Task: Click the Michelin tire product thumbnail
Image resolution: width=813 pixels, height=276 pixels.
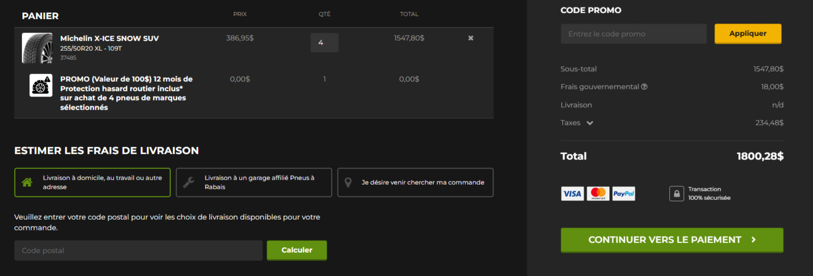Action: click(37, 48)
